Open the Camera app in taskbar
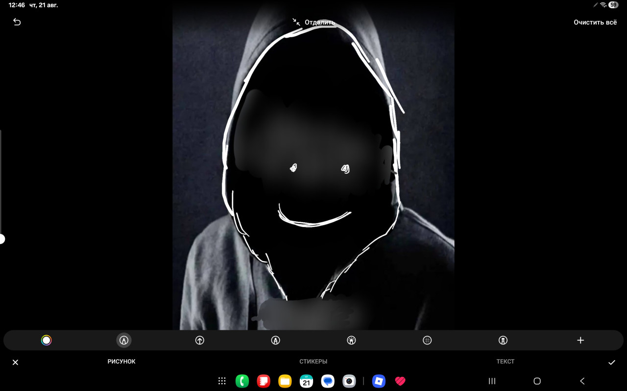627x391 pixels. point(349,381)
